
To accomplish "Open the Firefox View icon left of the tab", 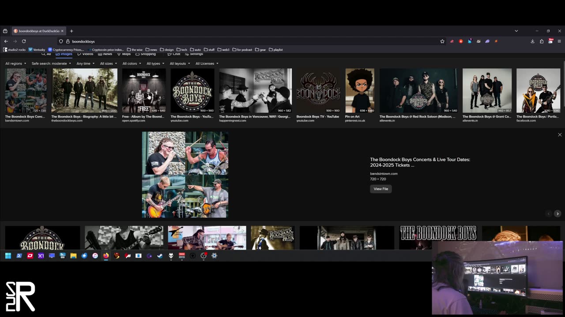I will (5, 31).
